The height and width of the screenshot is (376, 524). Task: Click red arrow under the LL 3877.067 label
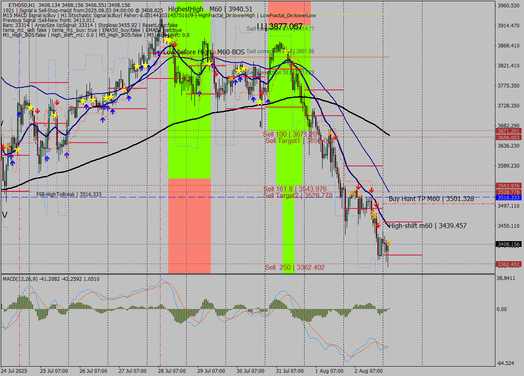click(293, 64)
